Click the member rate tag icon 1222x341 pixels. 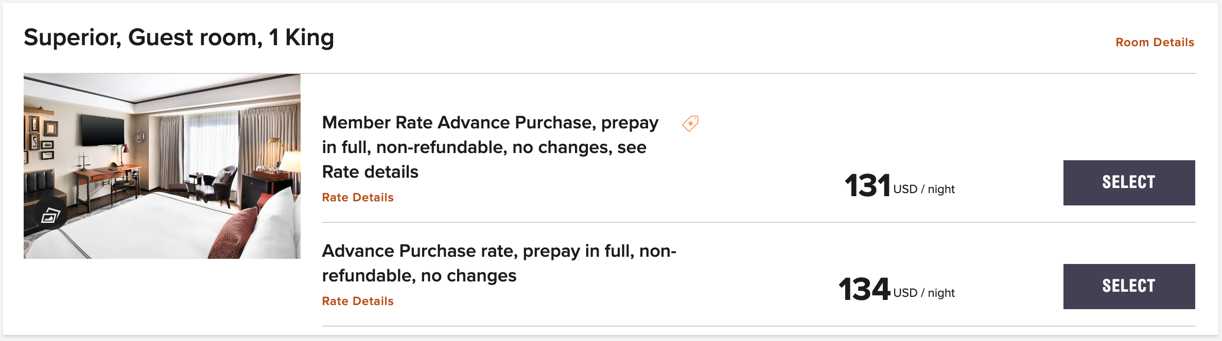pyautogui.click(x=690, y=123)
